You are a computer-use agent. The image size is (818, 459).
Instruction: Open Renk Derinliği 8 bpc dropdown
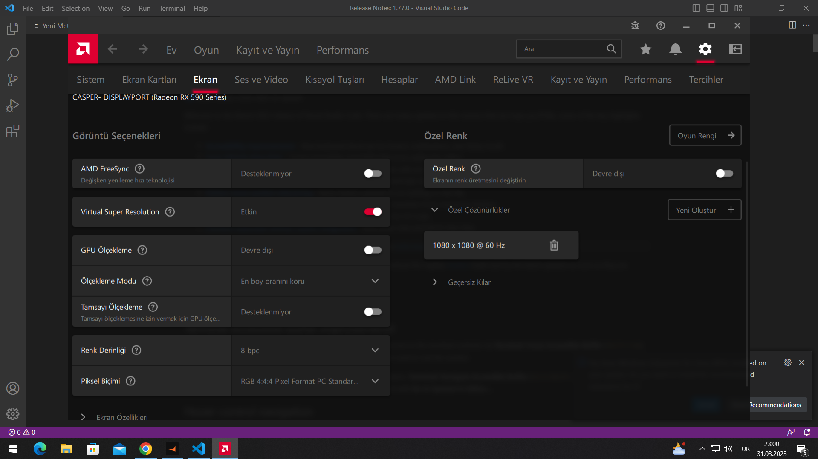coord(311,351)
